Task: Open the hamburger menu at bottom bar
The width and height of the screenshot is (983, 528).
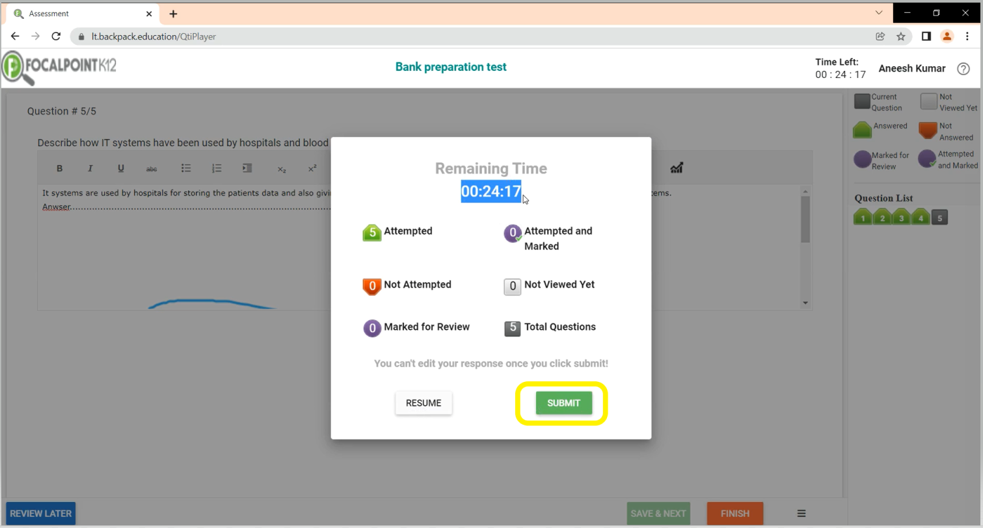Action: [x=801, y=514]
